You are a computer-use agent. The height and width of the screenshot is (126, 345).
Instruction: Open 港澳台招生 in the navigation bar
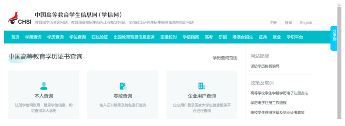click(243, 37)
